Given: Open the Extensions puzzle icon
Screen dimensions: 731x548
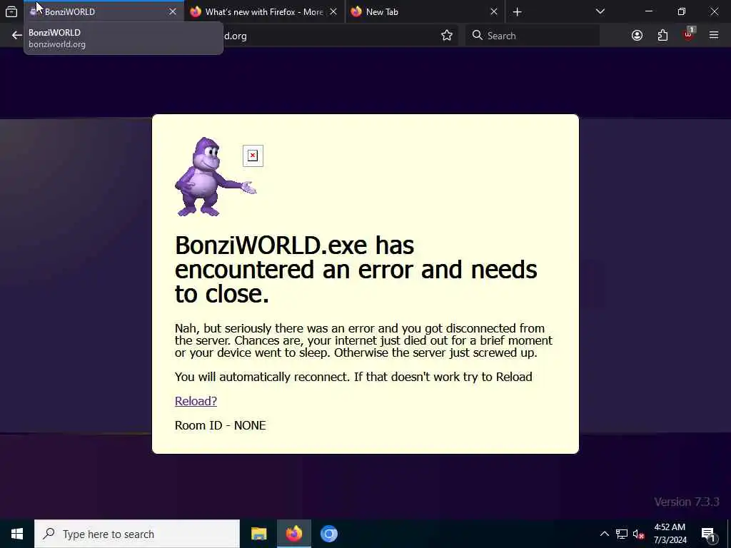Looking at the screenshot, I should click(x=662, y=36).
